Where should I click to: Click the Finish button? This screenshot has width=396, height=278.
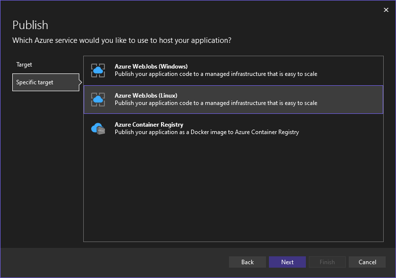tap(327, 262)
